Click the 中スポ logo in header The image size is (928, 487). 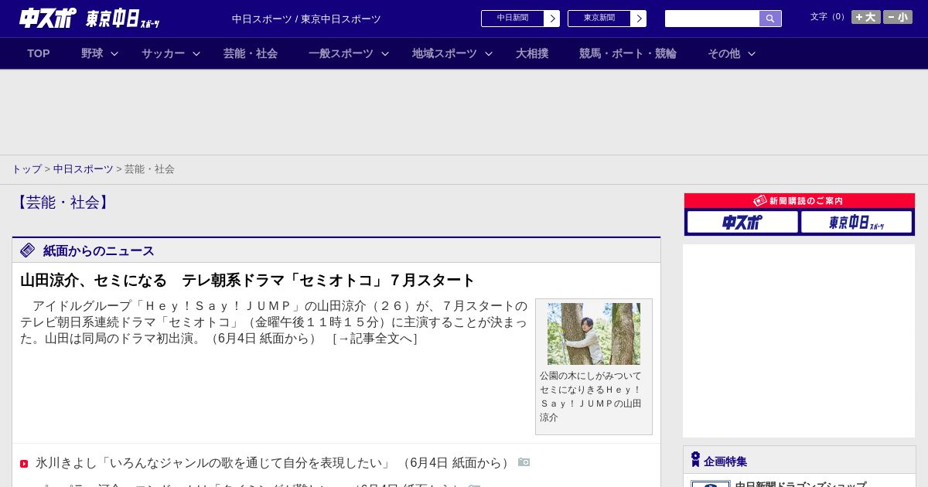[x=48, y=18]
